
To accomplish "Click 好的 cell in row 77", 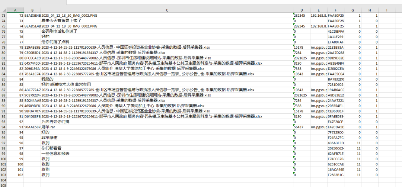I will (x=167, y=37).
